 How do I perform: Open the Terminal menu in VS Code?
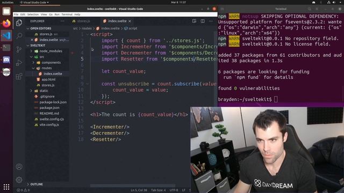(x=67, y=14)
